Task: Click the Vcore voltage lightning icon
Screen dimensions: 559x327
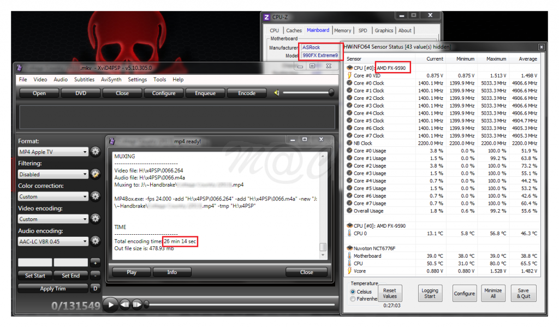Action: tap(349, 271)
